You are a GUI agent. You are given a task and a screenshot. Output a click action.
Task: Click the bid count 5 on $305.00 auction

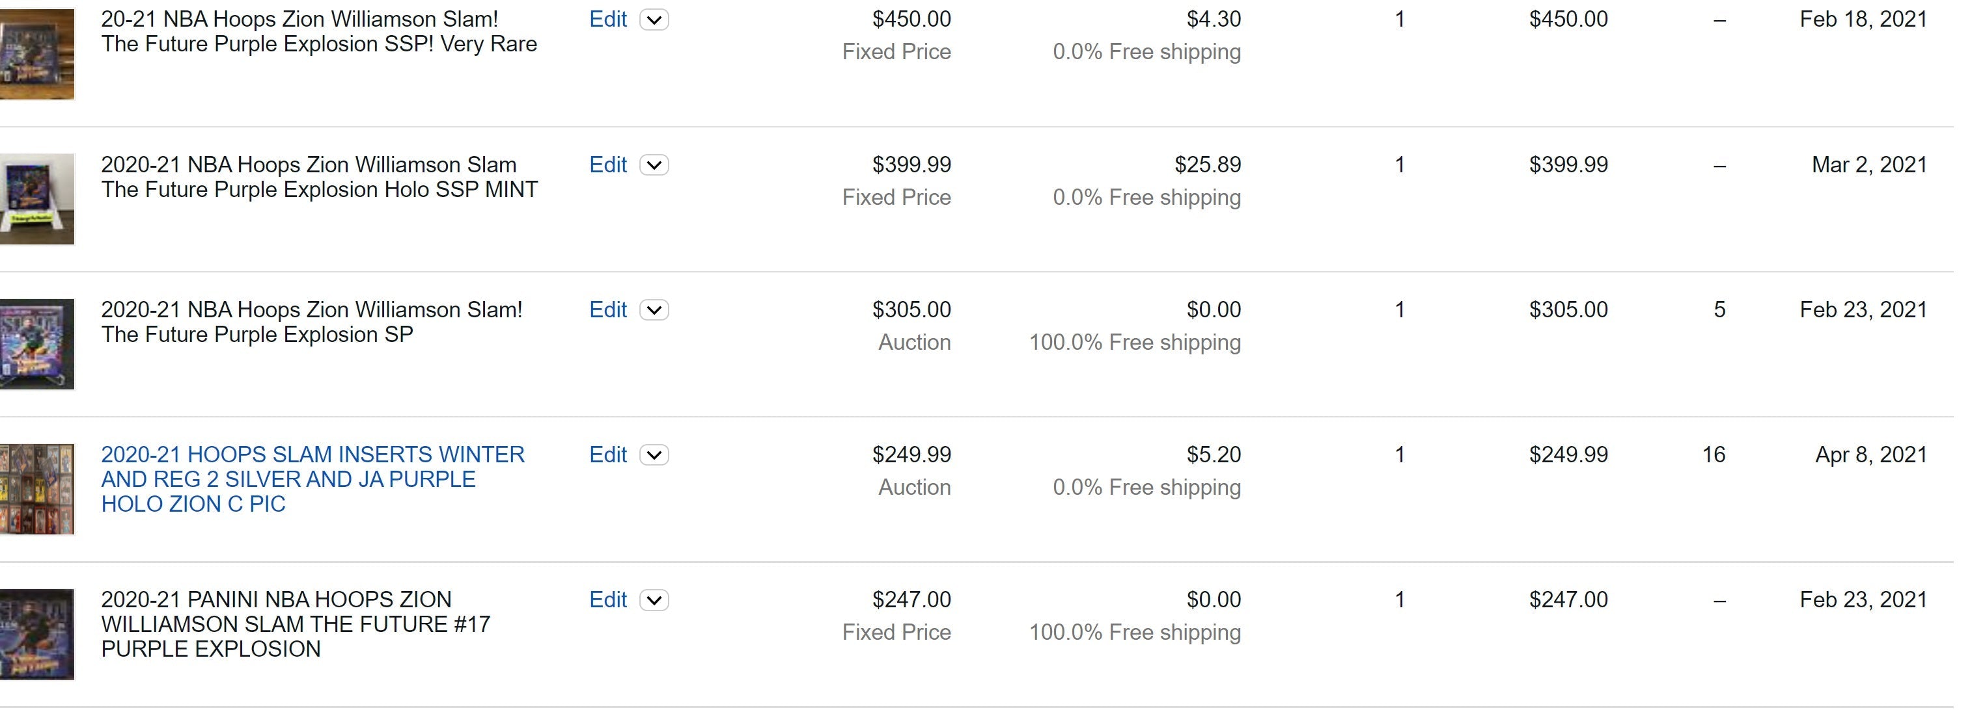pos(1719,310)
